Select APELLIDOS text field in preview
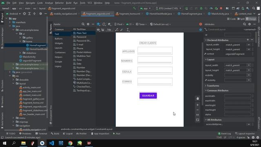This screenshot has width=261, height=147. 155,51
